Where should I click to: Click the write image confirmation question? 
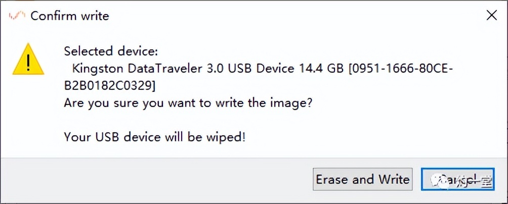point(188,103)
